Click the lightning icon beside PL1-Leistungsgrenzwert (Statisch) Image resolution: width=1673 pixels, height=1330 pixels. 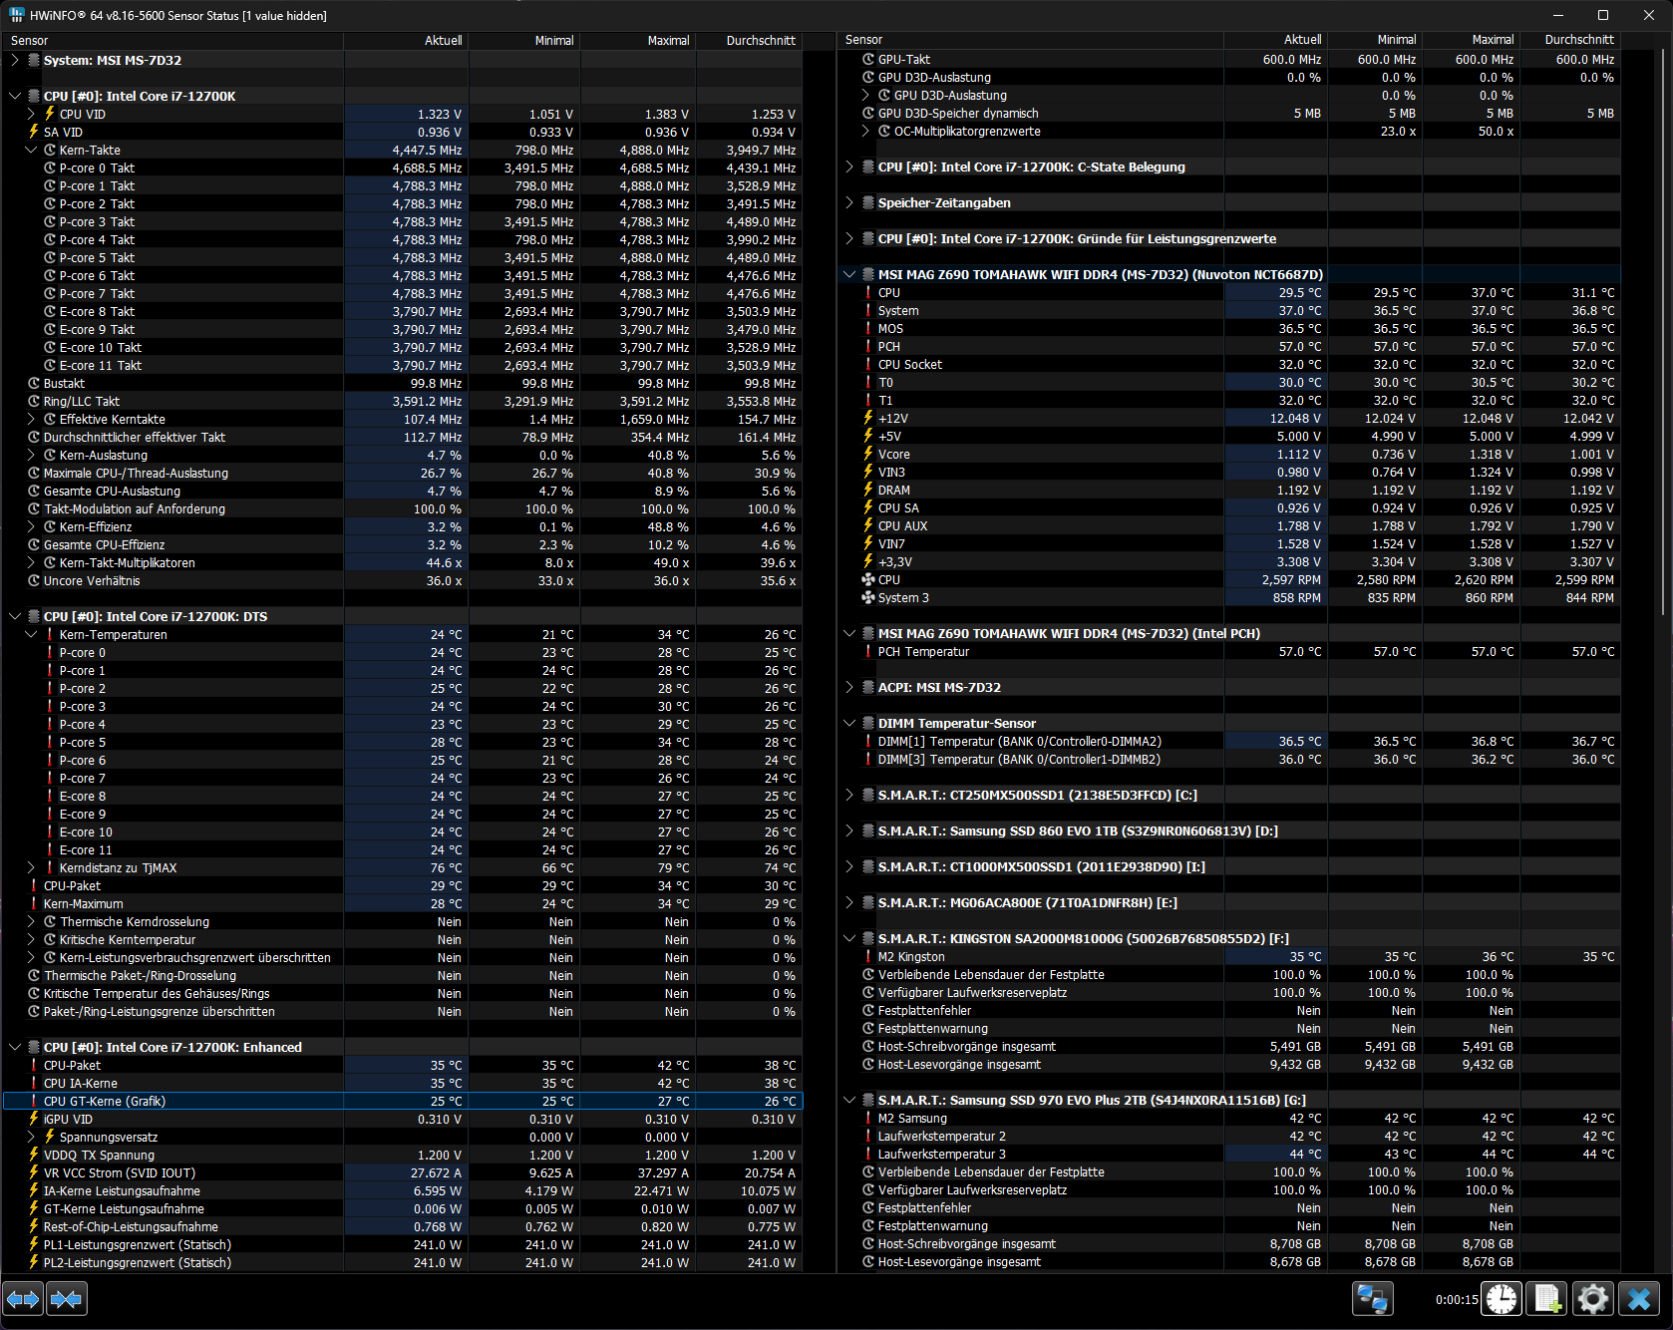pyautogui.click(x=34, y=1245)
